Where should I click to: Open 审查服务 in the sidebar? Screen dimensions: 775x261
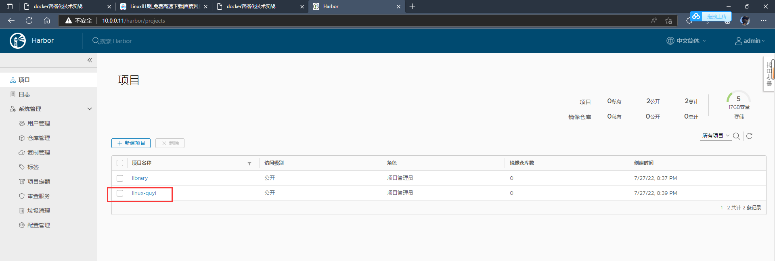click(39, 196)
